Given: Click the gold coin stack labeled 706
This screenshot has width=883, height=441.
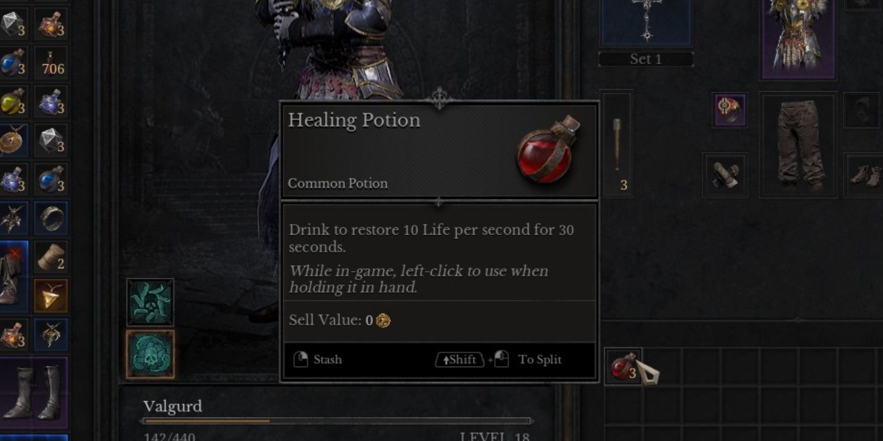Looking at the screenshot, I should tap(51, 63).
